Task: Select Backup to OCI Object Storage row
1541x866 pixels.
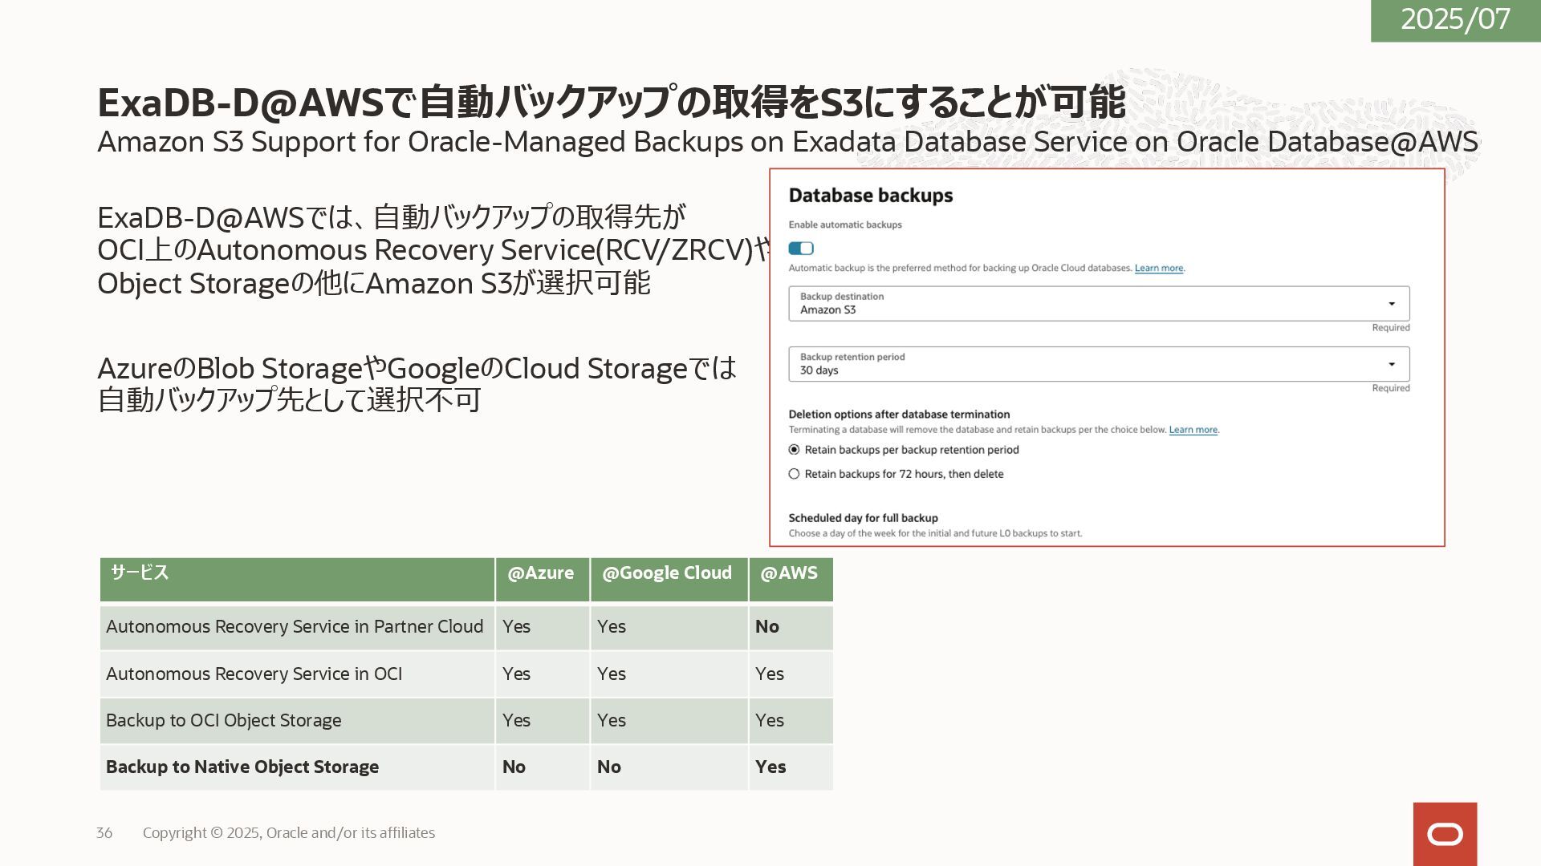Action: [x=466, y=720]
